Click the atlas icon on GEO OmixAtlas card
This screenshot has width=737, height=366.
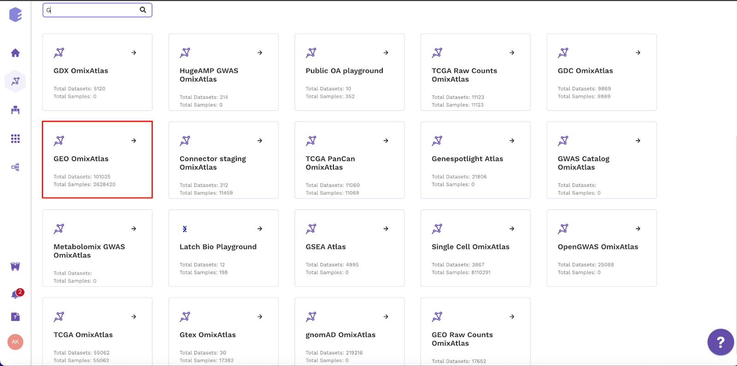coord(59,141)
